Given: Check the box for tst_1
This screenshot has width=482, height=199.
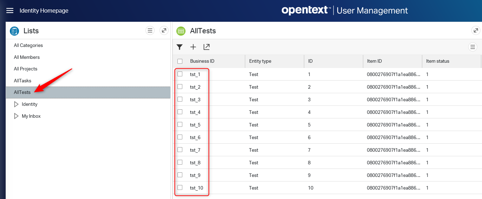Looking at the screenshot, I should tap(180, 74).
